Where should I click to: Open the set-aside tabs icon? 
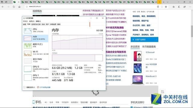2,2
